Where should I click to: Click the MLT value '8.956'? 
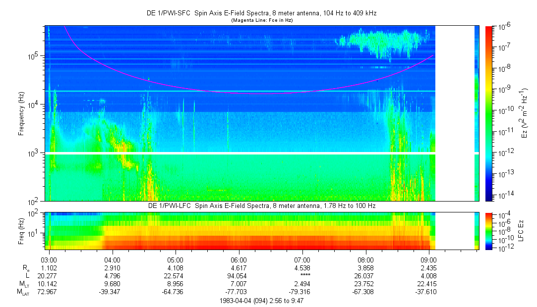tap(176, 284)
